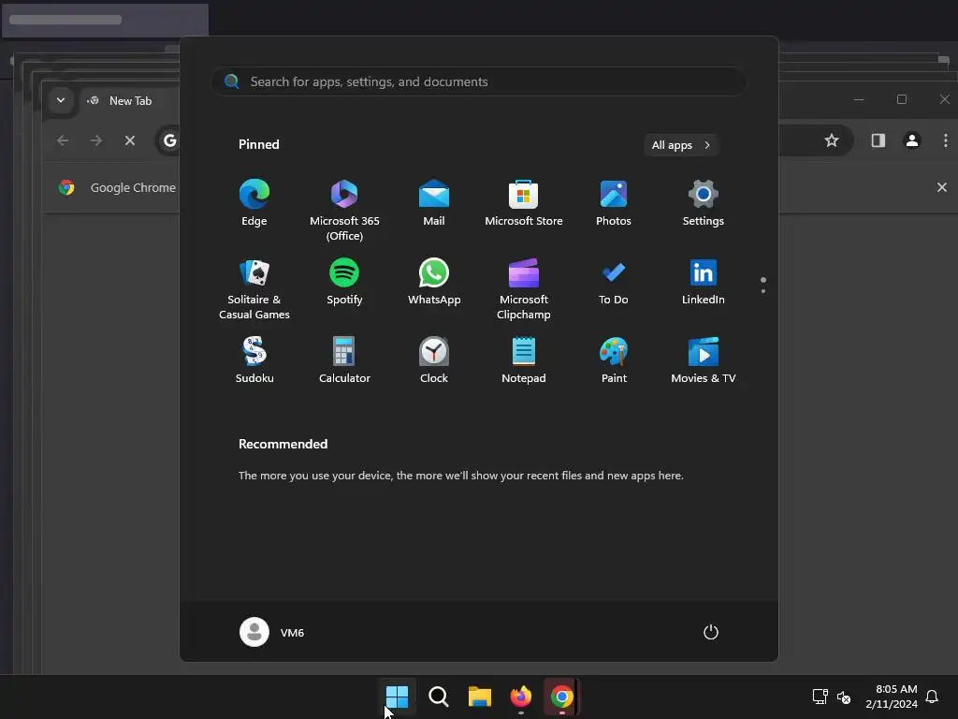
Task: Click the muted volume tray icon
Action: pos(844,697)
